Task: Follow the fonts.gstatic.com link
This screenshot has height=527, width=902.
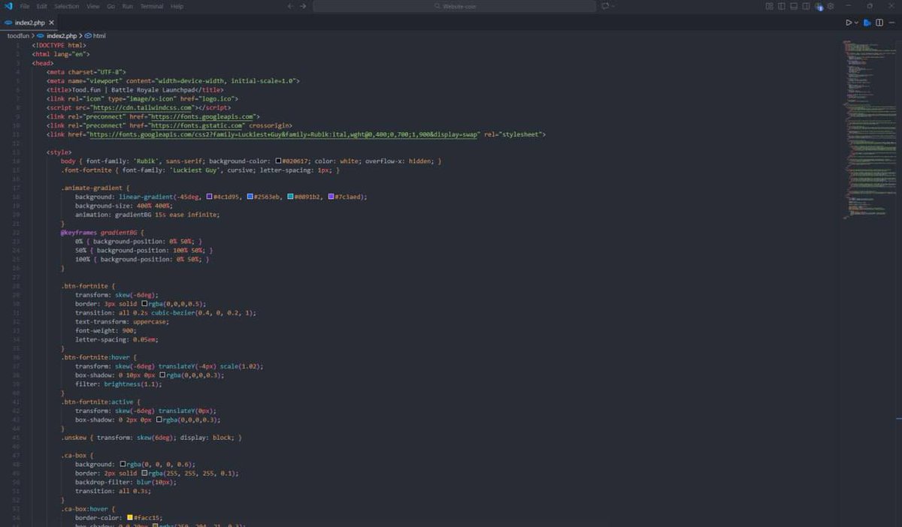Action: [x=197, y=125]
